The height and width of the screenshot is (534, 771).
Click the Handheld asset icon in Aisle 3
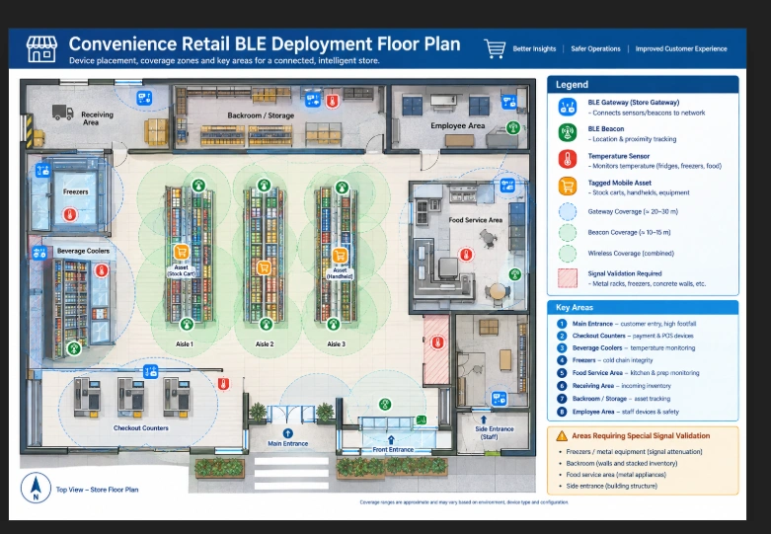340,256
